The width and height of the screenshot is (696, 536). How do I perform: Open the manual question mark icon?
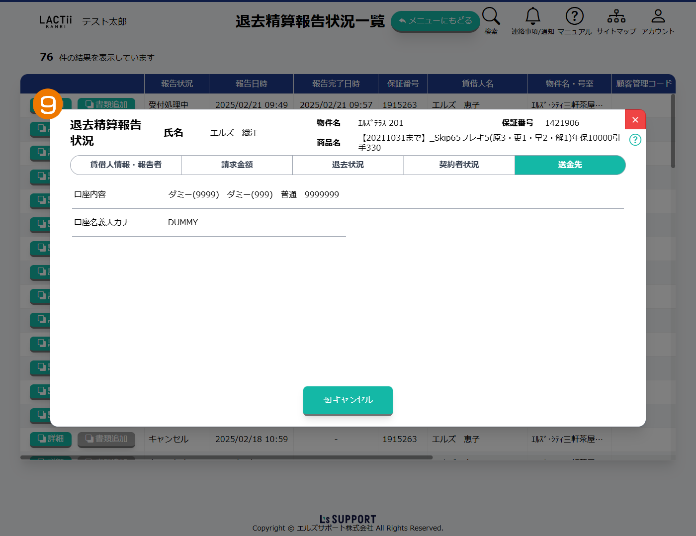click(x=574, y=16)
